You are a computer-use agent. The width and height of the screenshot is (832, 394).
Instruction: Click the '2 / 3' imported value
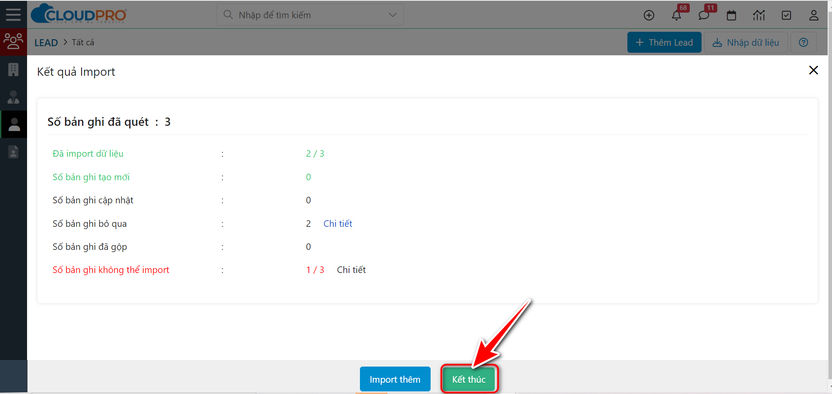click(x=315, y=154)
